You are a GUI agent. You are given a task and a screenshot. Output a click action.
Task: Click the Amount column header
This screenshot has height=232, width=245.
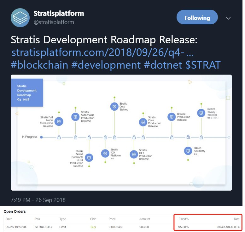coord(145,219)
